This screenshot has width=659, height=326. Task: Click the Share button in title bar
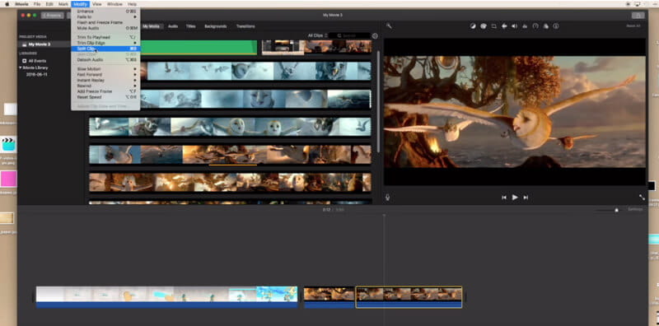point(638,15)
